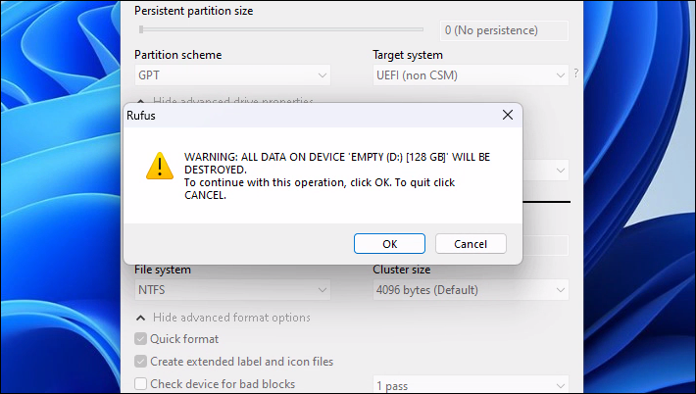Cancel the data destruction operation
The image size is (696, 394).
471,244
